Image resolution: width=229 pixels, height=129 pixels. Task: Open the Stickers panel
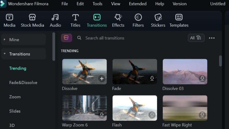pos(158,21)
